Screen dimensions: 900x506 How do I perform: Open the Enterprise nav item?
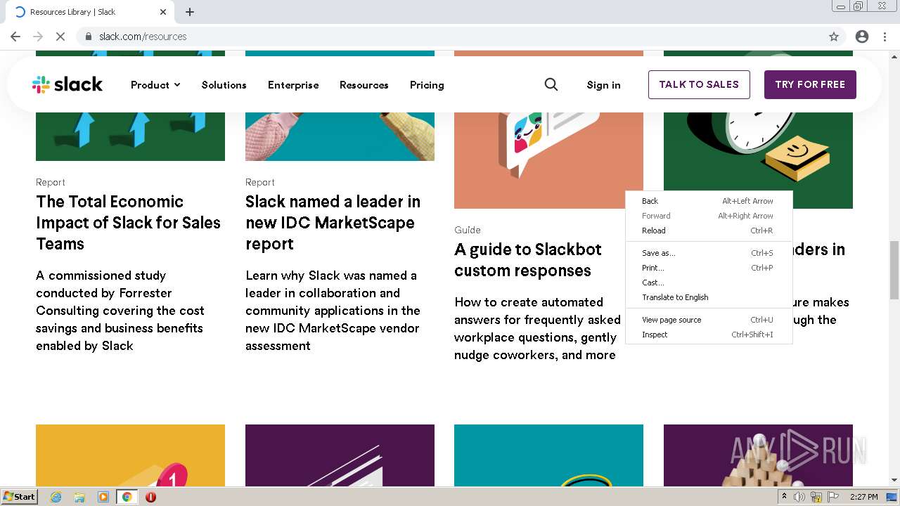(x=293, y=85)
